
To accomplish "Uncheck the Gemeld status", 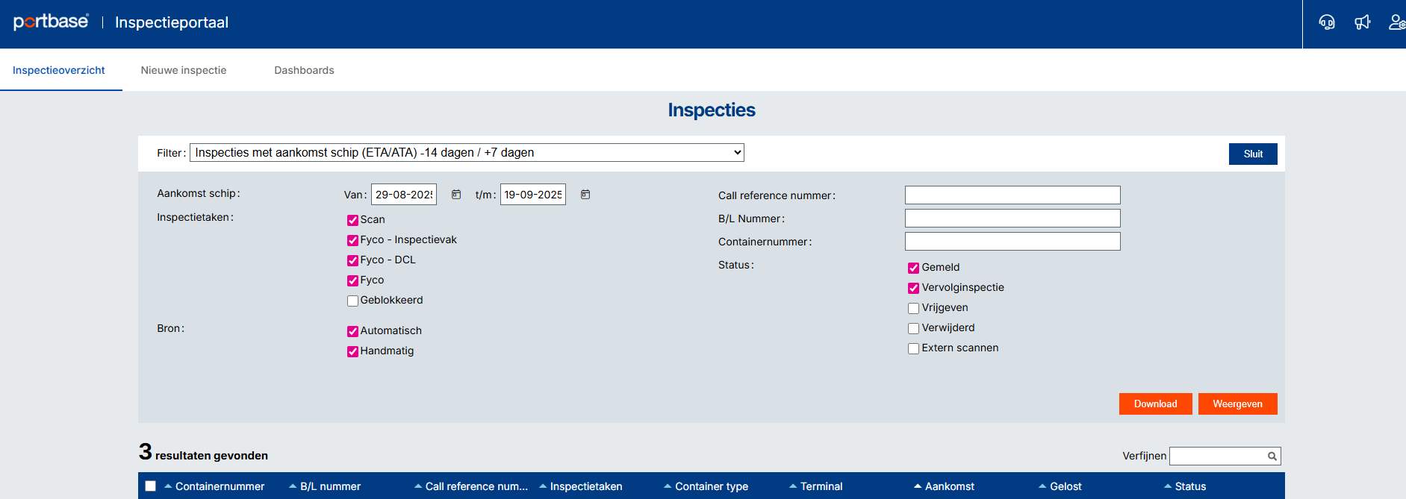I will click(x=913, y=268).
